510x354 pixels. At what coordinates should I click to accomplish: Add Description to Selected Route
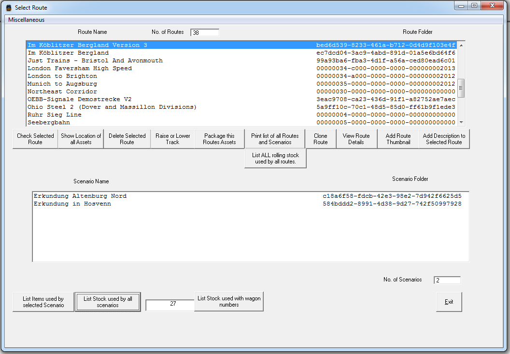[x=444, y=139]
